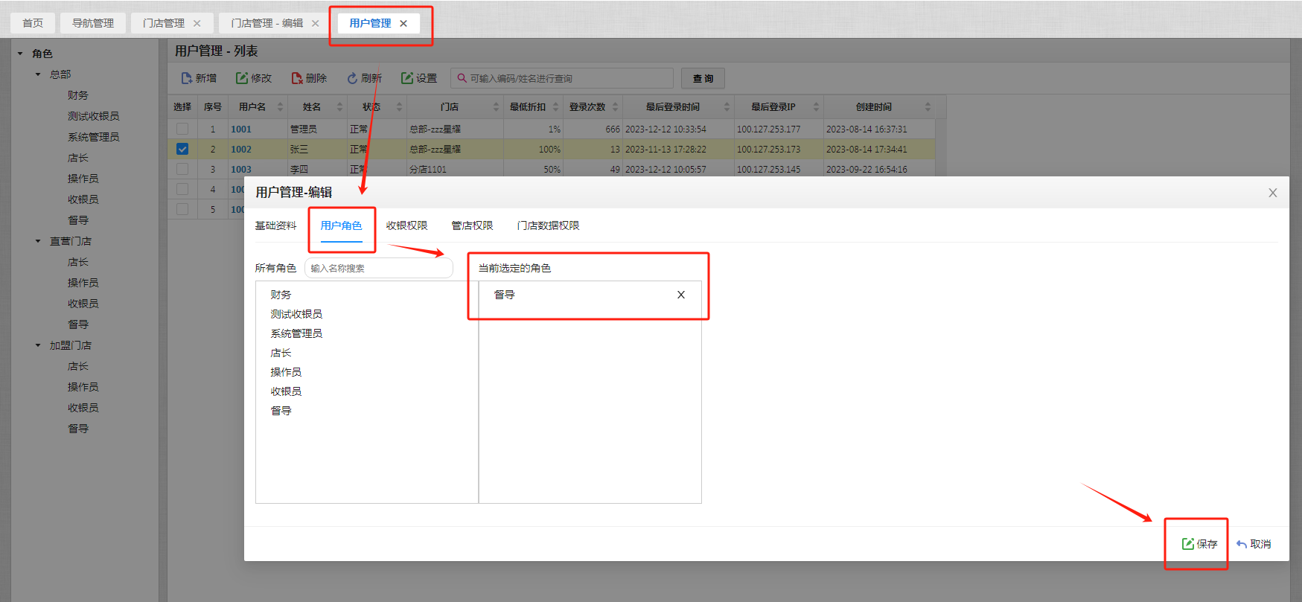Close the 门店管理 - 编辑 tab

pyautogui.click(x=316, y=23)
